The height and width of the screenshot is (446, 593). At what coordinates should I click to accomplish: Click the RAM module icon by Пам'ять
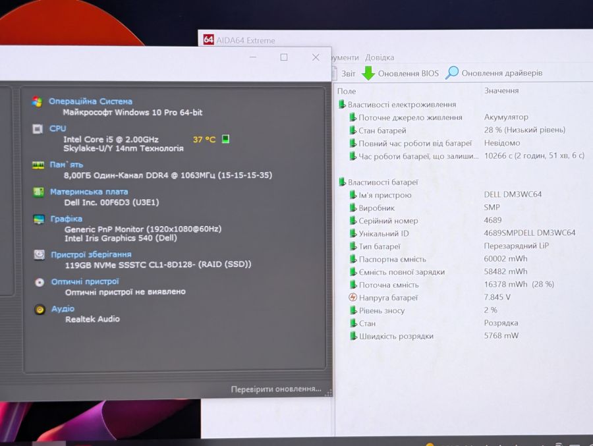(x=38, y=165)
